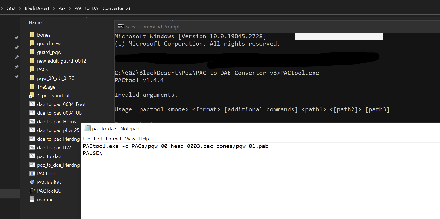This screenshot has width=440, height=219.
Task: Navigate to BlackDesert in address bar
Action: [37, 8]
